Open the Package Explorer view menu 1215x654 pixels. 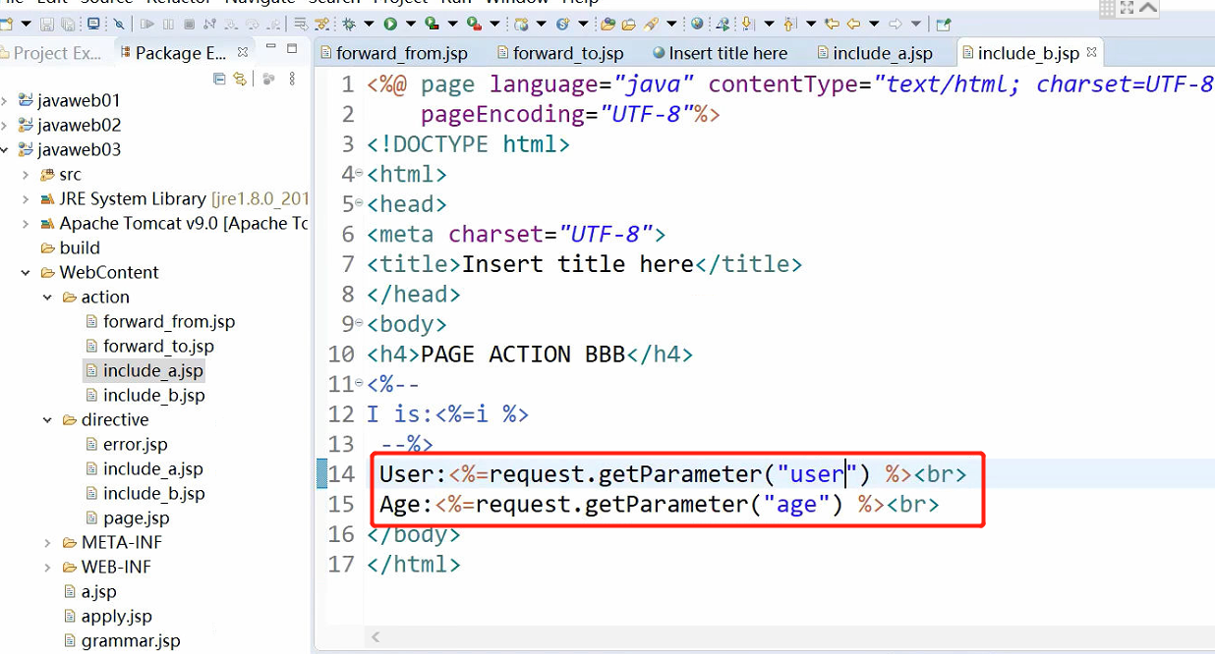pos(292,79)
